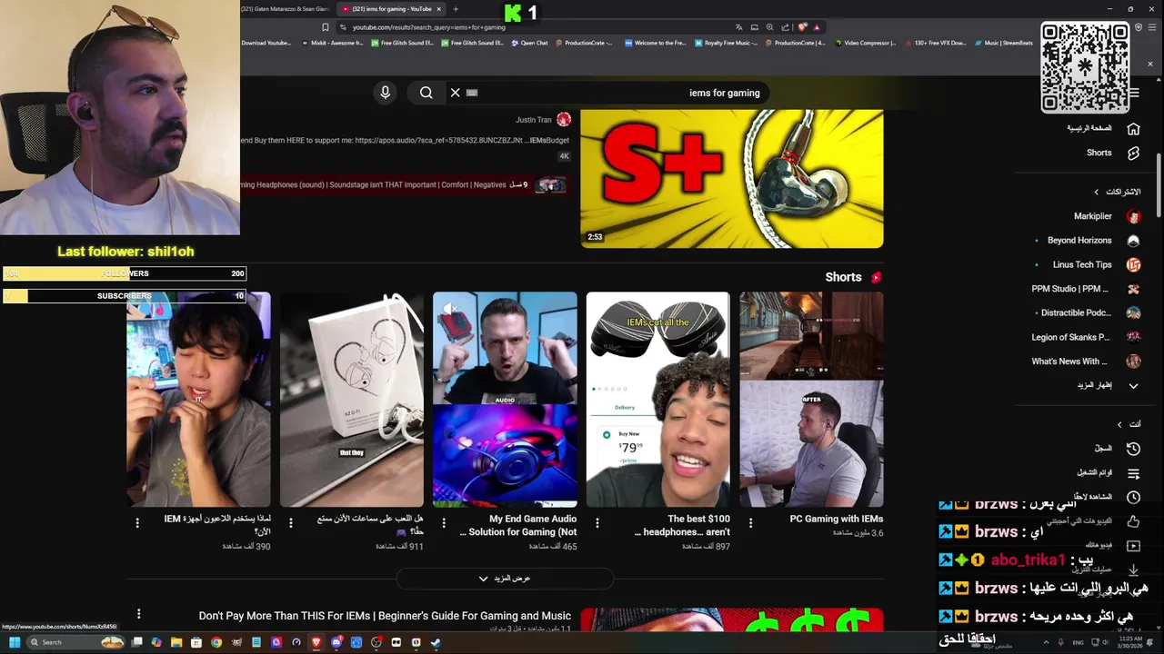Open the Royalty Free Music bookmark

tap(725, 43)
